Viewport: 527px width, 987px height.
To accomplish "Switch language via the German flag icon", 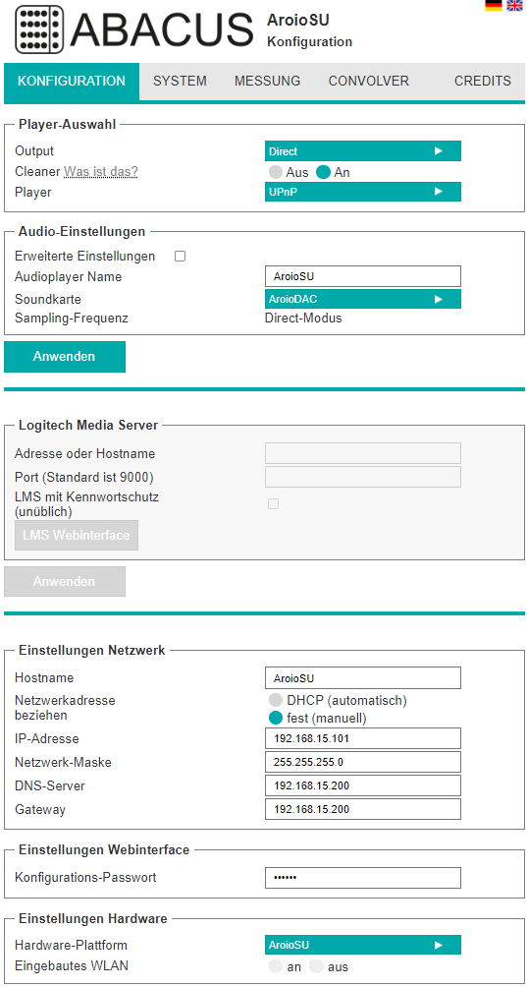I will click(x=493, y=6).
